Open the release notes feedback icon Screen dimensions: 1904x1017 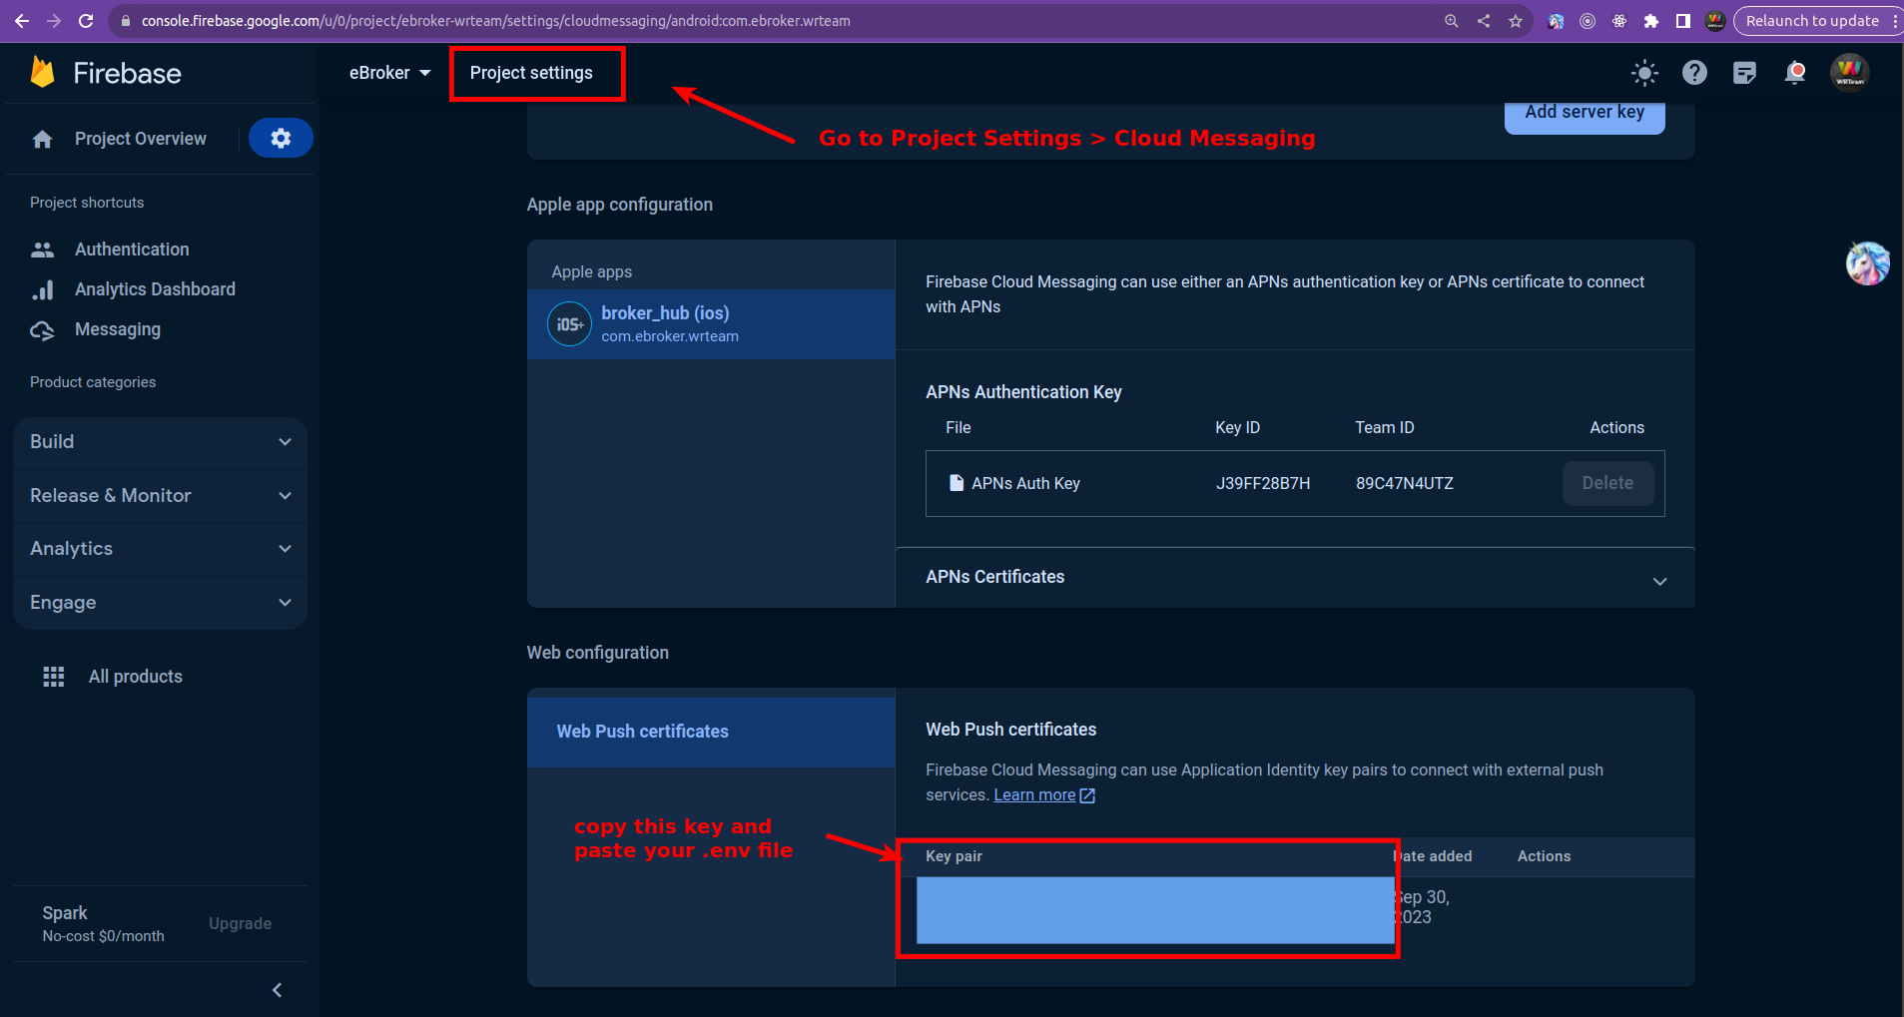click(1744, 72)
